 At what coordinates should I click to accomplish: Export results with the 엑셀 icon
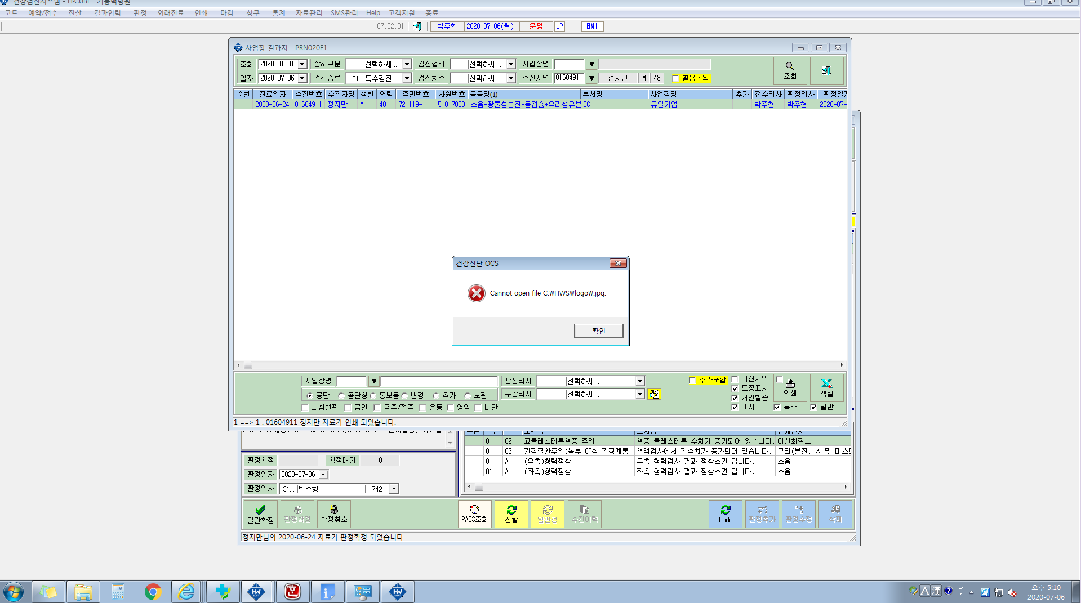(x=826, y=387)
